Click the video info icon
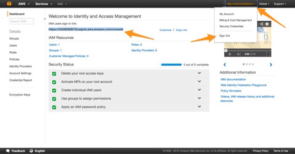Screen dimensions: 295x154 point(267,24)
